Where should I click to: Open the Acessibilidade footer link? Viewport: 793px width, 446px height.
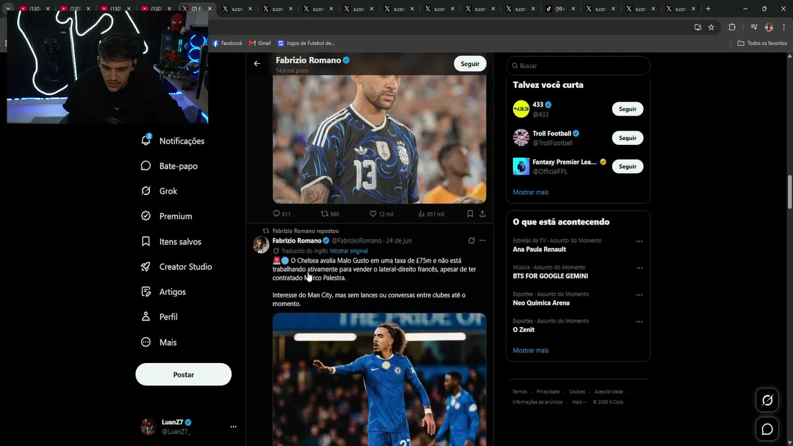(x=609, y=391)
